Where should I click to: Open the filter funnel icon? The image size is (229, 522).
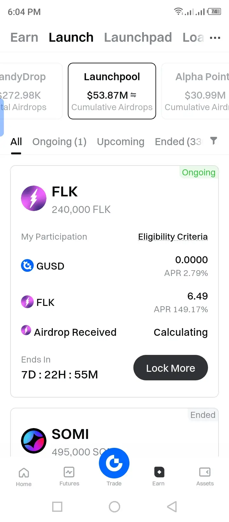point(214,141)
